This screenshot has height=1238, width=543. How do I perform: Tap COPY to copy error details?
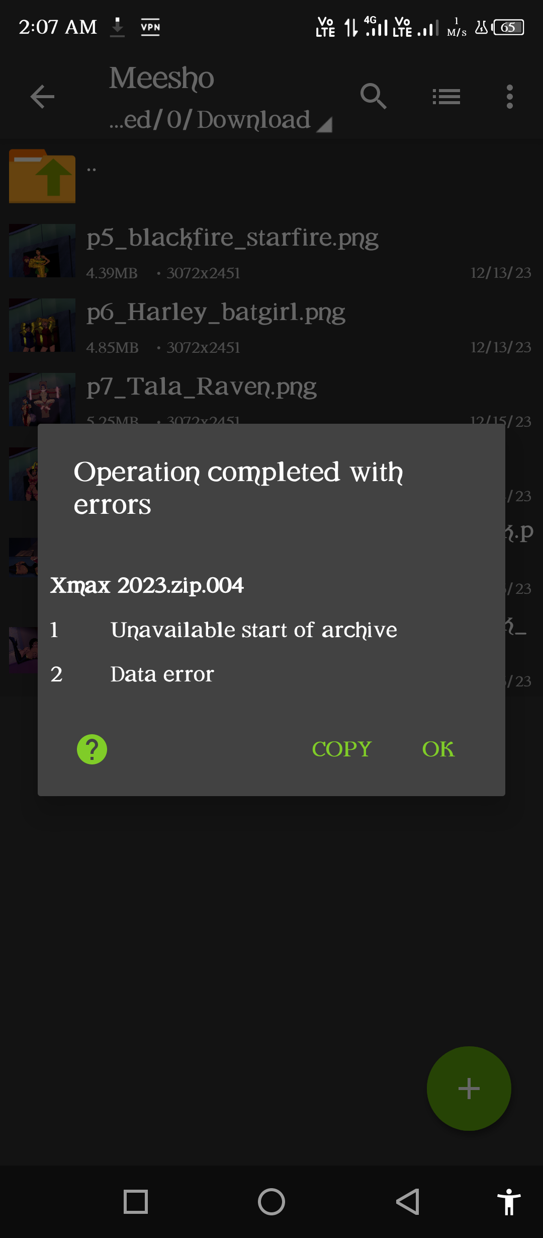tap(341, 749)
